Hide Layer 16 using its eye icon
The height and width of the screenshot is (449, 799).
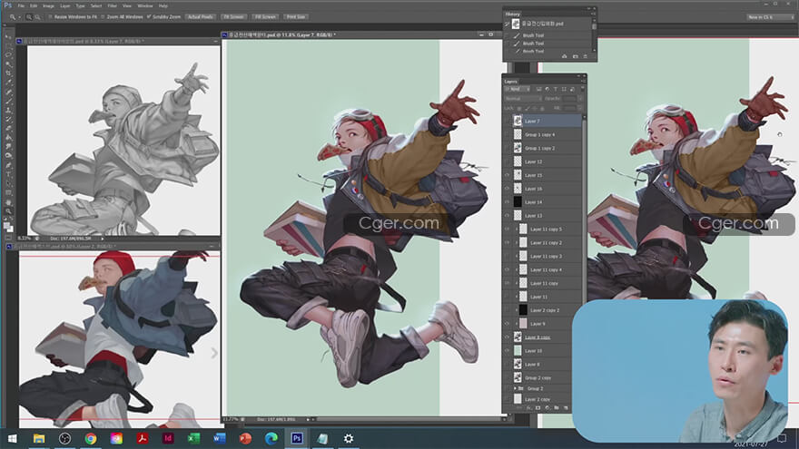[x=507, y=189]
